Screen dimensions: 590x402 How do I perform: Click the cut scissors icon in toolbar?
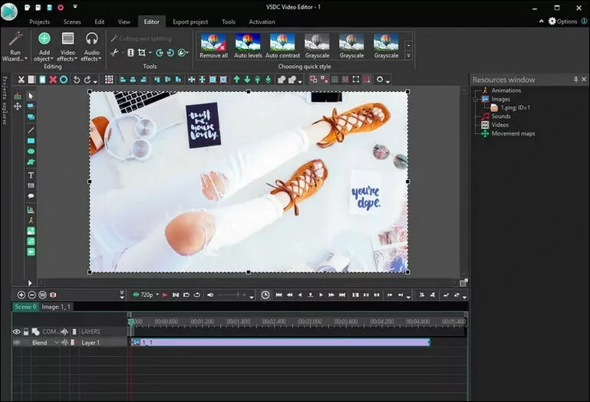click(x=21, y=80)
